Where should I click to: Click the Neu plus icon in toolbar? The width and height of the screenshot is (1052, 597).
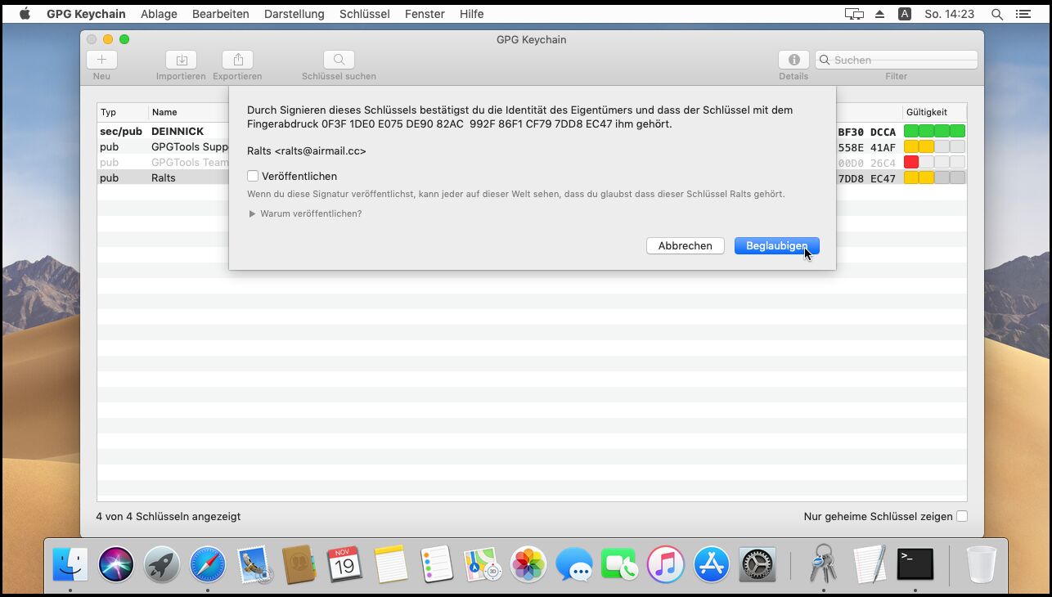coord(101,60)
